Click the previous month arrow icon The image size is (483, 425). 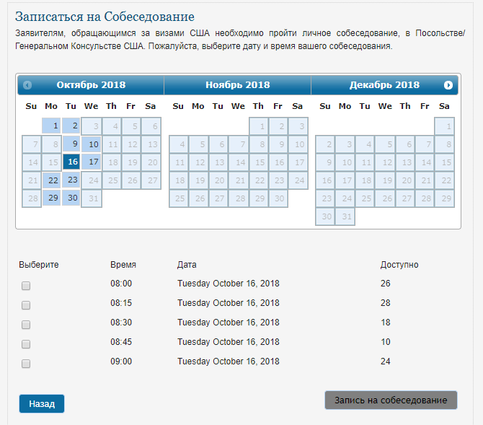(x=27, y=85)
